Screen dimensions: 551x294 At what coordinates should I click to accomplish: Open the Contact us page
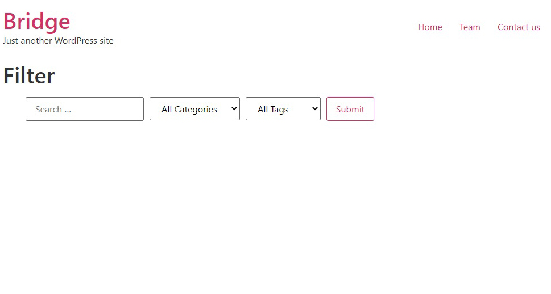(x=519, y=27)
